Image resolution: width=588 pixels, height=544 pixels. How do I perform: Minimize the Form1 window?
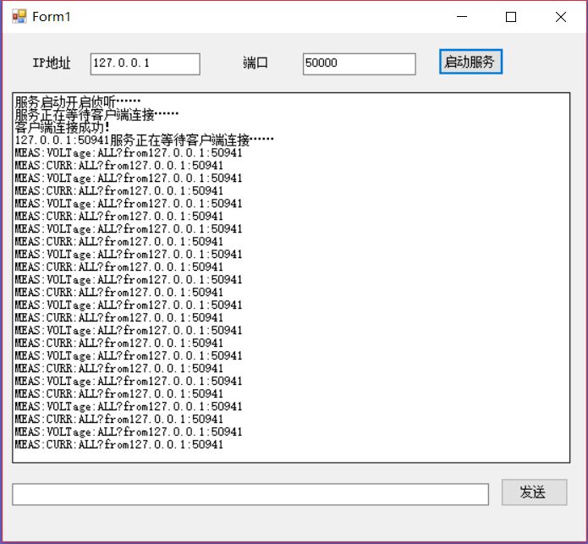[x=462, y=17]
